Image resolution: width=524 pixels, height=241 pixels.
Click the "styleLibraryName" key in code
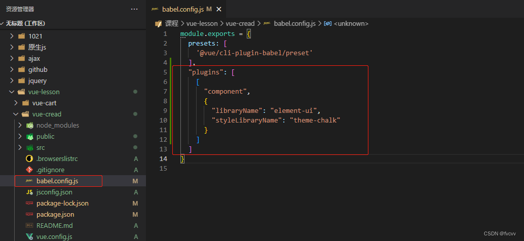coord(247,120)
